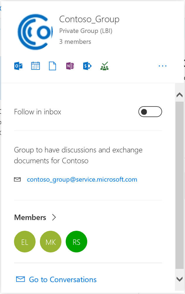Expand the Members chevron arrow
This screenshot has height=294, width=185.
click(x=54, y=217)
